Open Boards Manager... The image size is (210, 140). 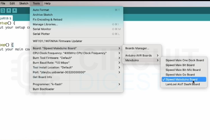click(142, 48)
